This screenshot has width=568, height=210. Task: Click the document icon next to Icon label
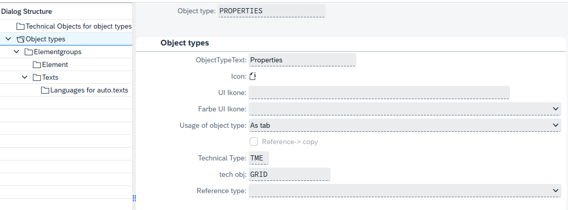(x=253, y=77)
